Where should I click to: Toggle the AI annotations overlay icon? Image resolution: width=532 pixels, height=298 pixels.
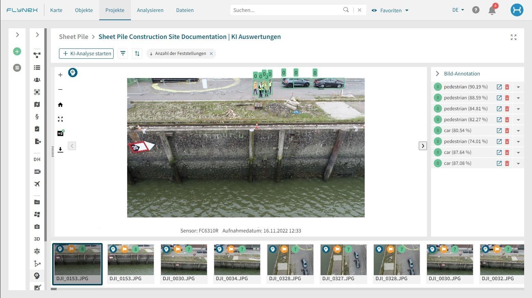[x=73, y=73]
